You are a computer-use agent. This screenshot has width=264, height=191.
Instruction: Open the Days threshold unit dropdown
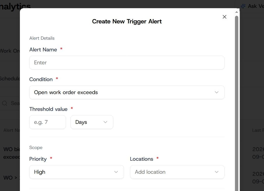click(92, 122)
